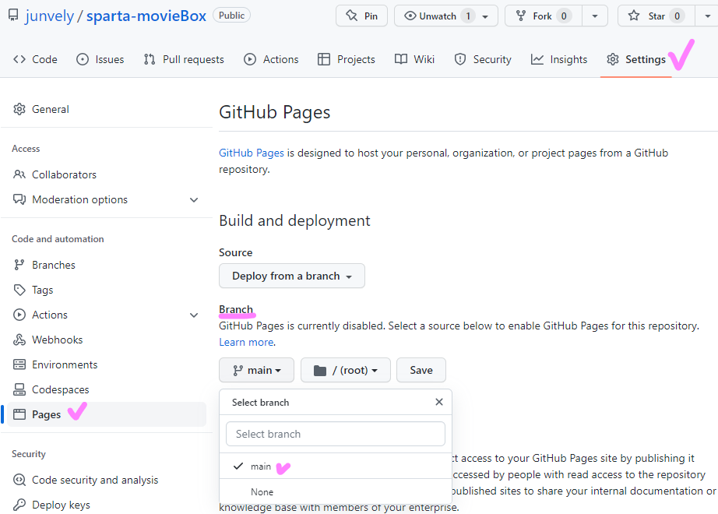Choose main in the branch list
718x514 pixels.
point(336,466)
